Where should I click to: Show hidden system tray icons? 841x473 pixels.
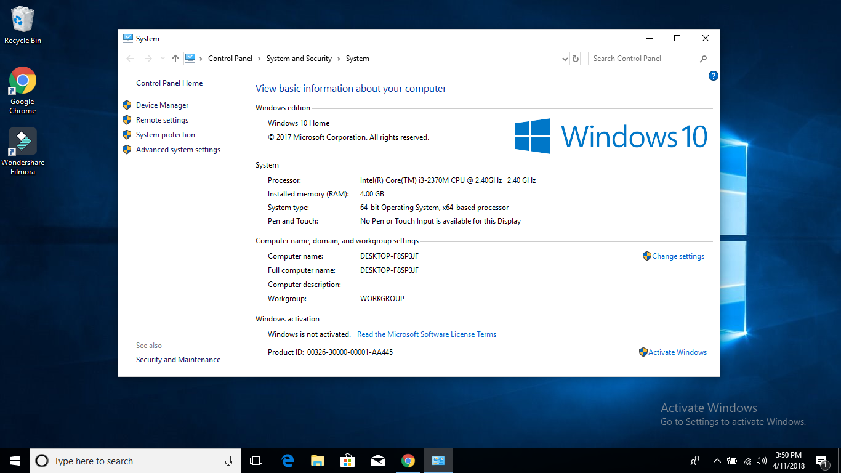pyautogui.click(x=717, y=461)
